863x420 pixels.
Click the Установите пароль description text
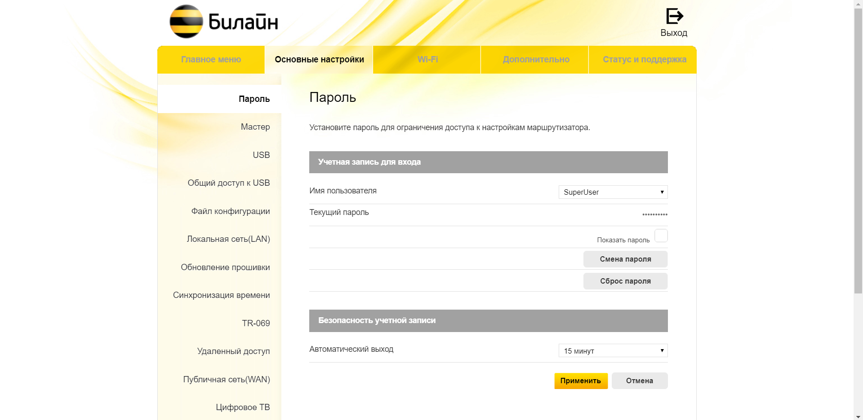pyautogui.click(x=449, y=127)
